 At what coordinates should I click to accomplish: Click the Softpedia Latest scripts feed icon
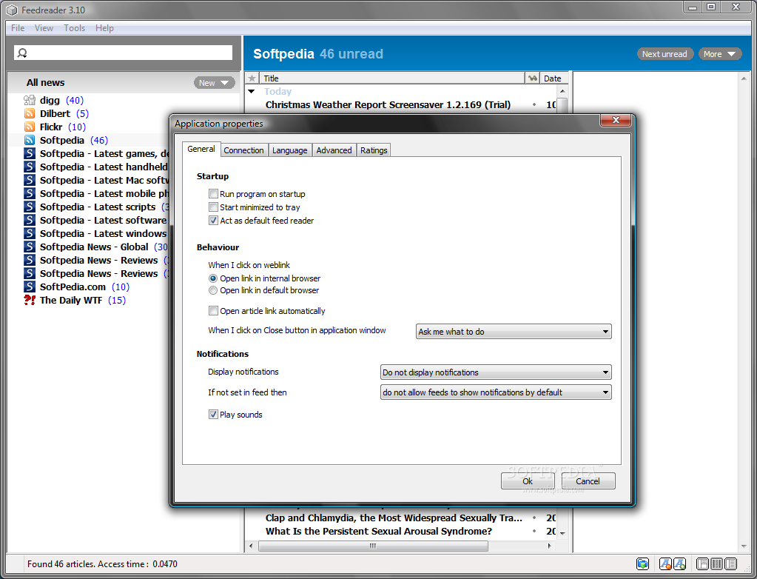[x=30, y=207]
